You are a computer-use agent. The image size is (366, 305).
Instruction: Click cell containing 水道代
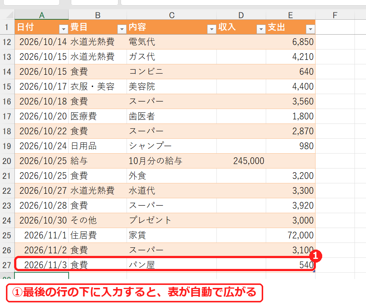[x=171, y=190]
